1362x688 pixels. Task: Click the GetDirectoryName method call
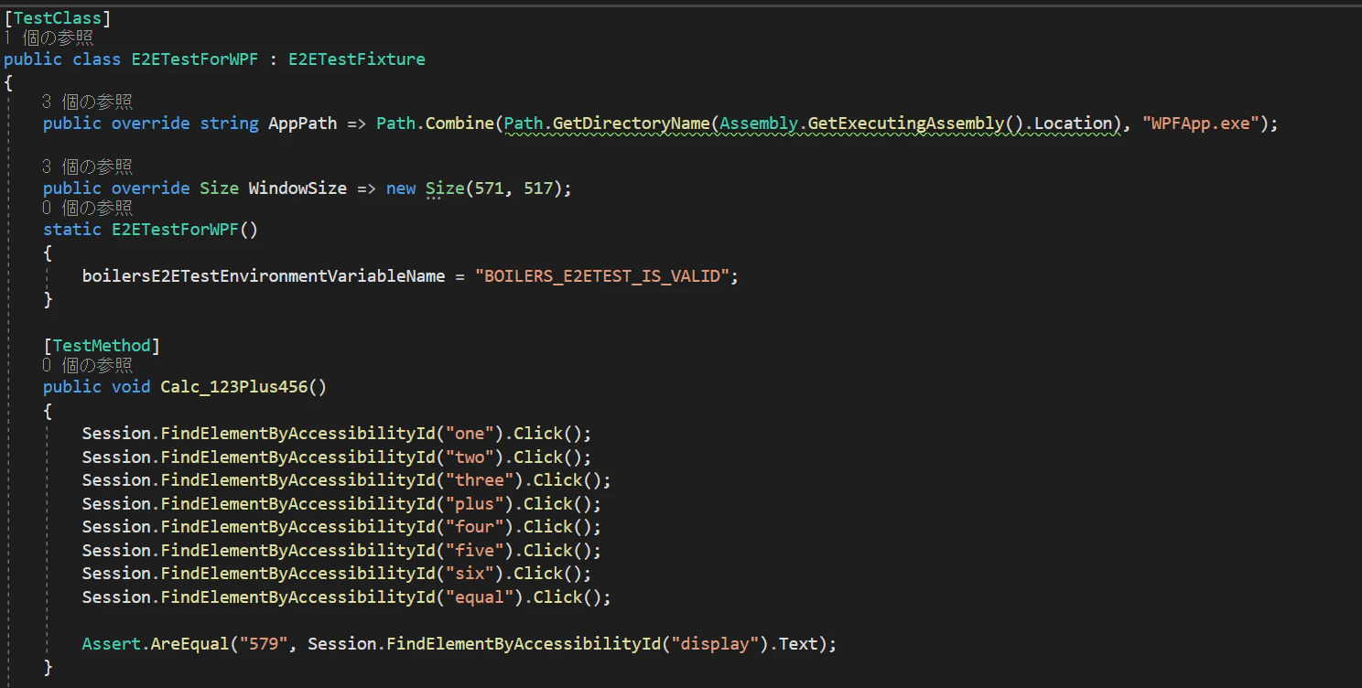pyautogui.click(x=631, y=124)
